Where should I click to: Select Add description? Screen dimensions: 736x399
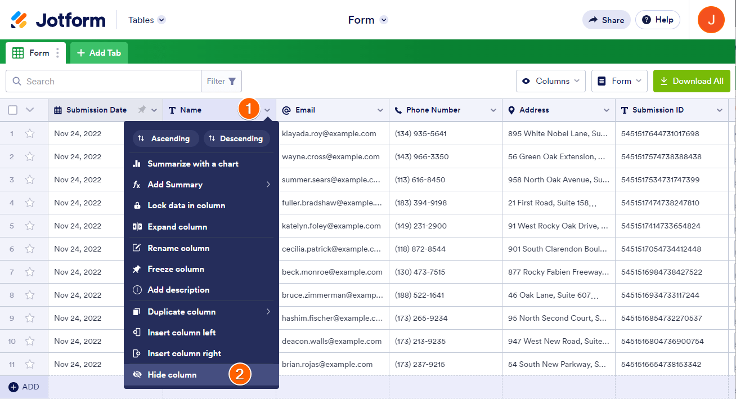pyautogui.click(x=201, y=290)
